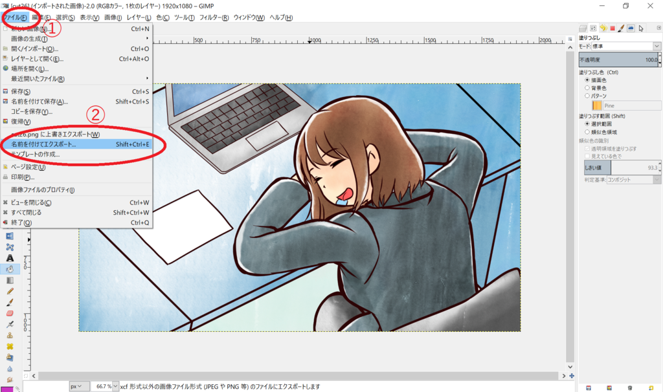The image size is (663, 392).
Task: Select the Text tool in the toolbox
Action: [10, 258]
